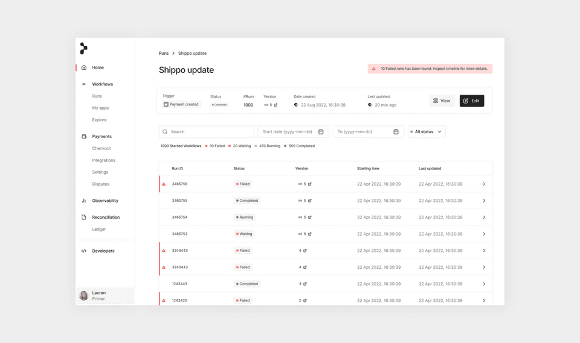580x343 pixels.
Task: Click Runs breadcrumb link
Action: pos(164,53)
